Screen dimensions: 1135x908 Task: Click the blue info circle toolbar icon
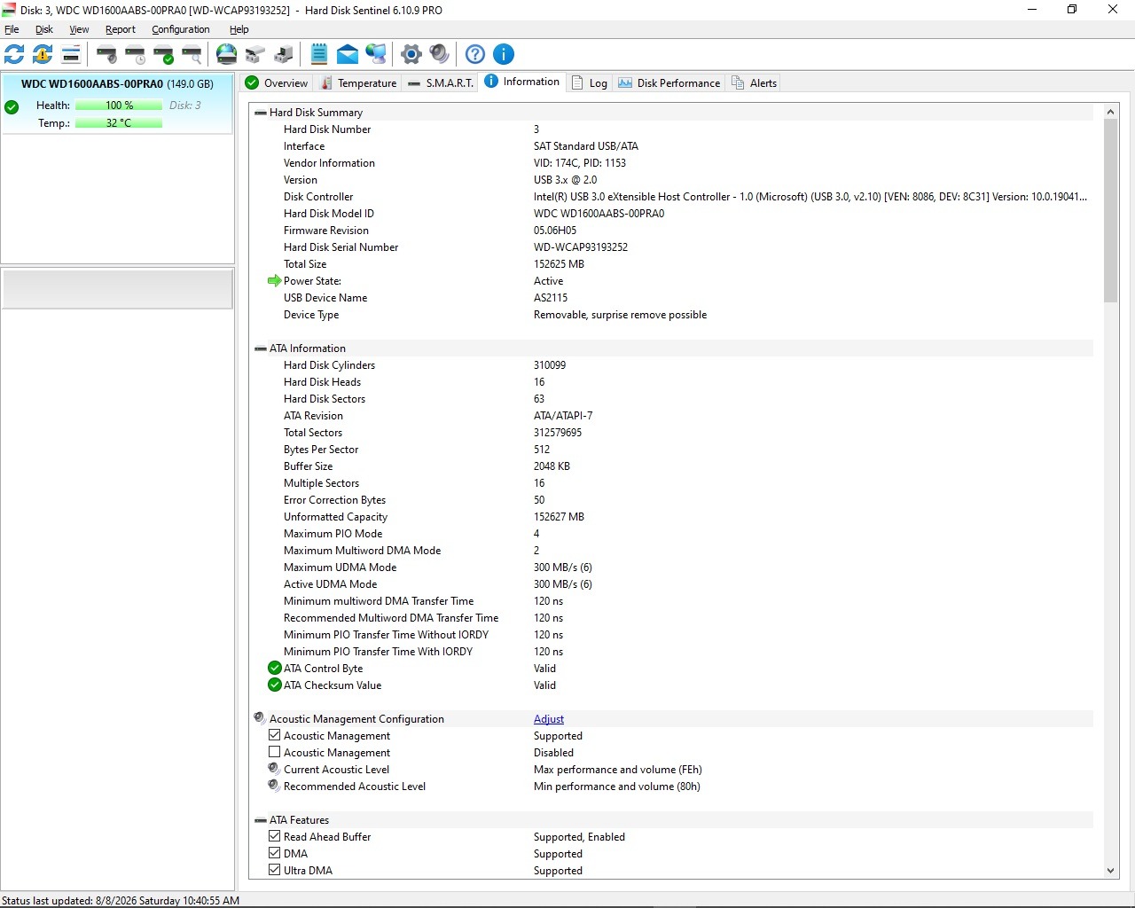[504, 54]
